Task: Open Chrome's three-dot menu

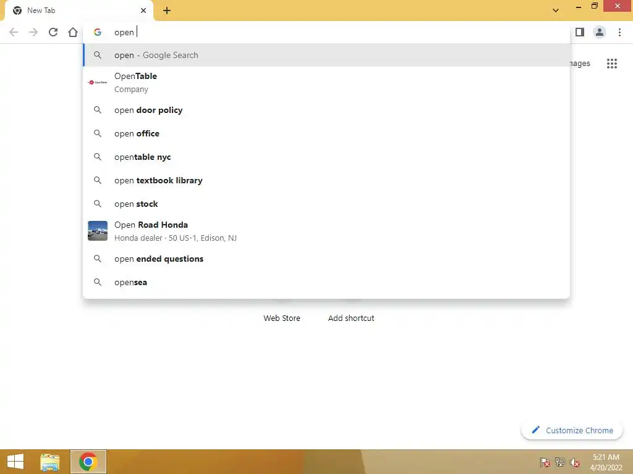Action: tap(619, 32)
